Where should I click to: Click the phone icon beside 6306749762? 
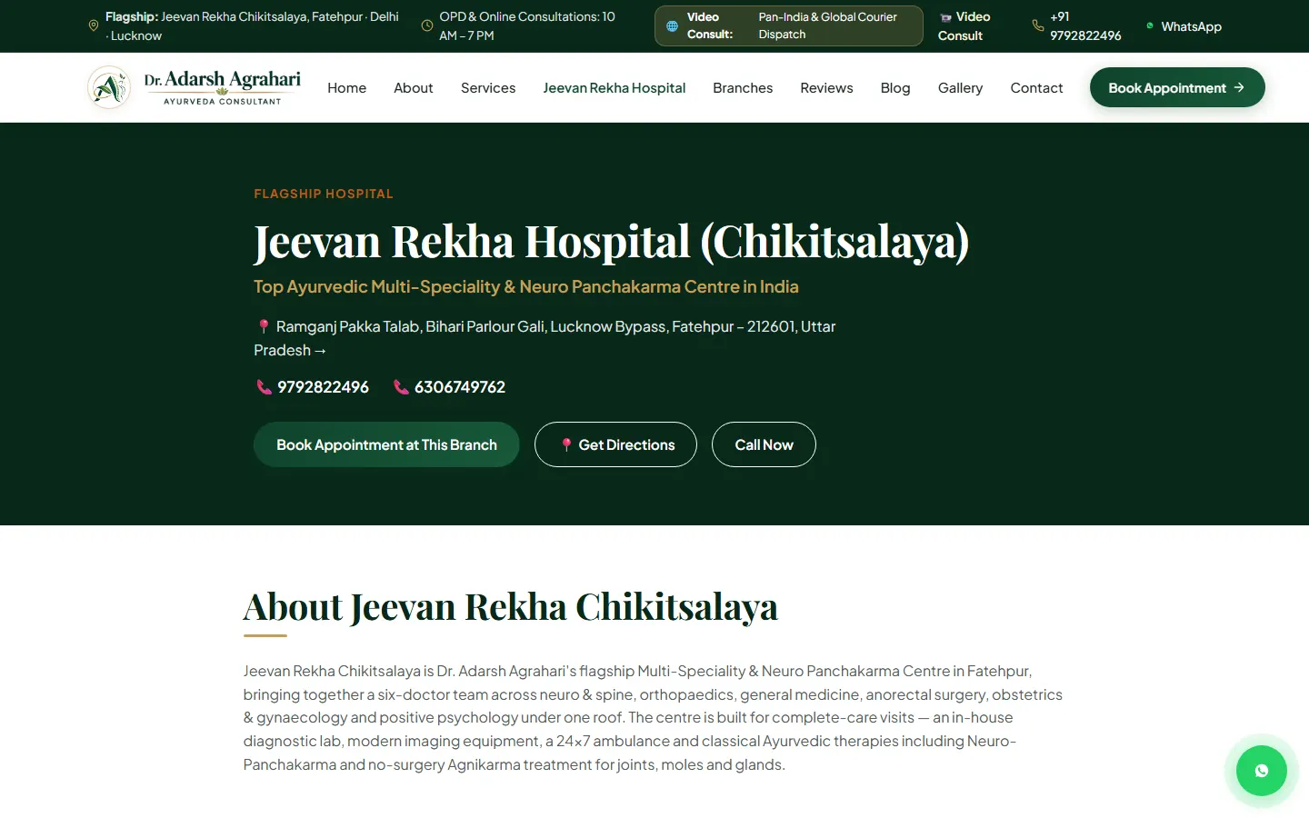pos(401,387)
